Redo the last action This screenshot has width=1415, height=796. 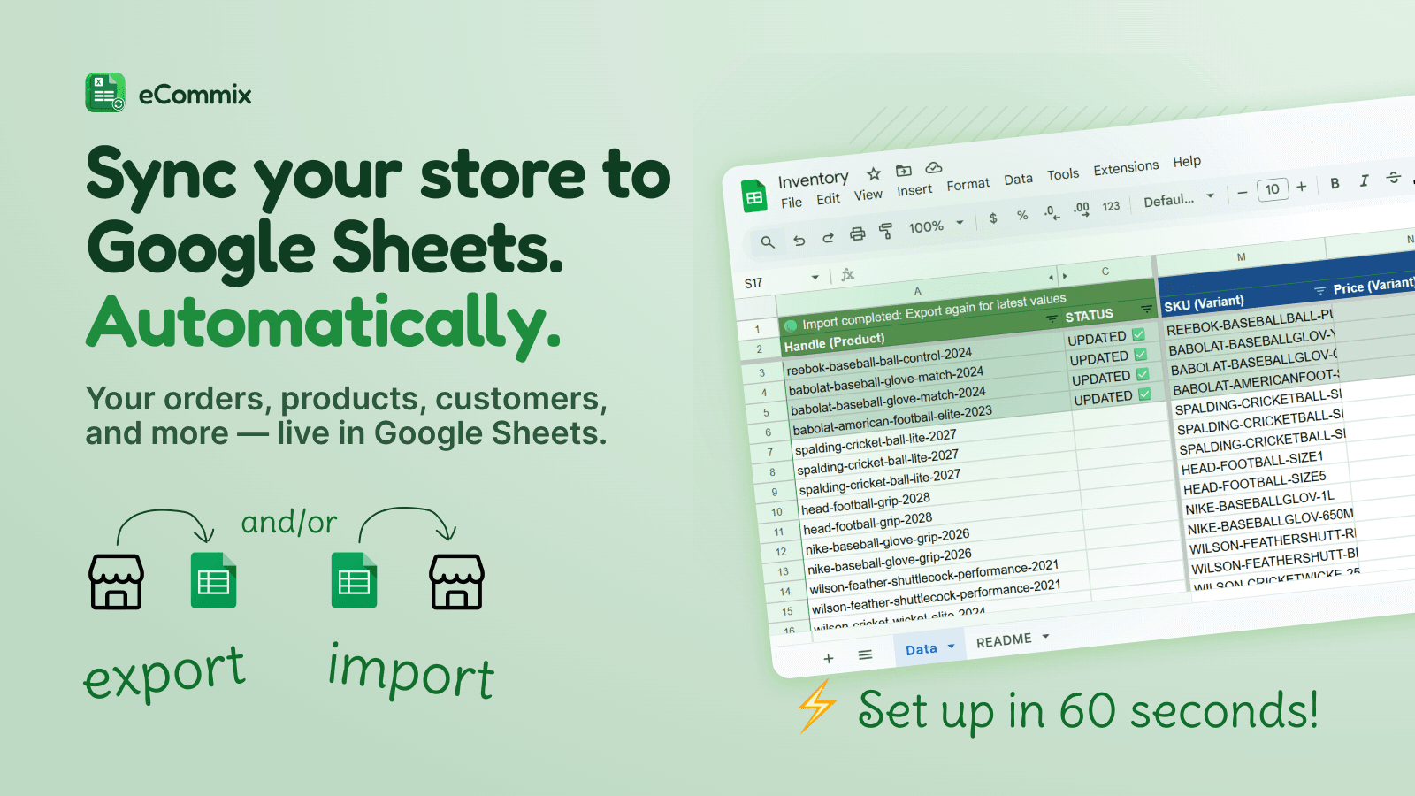click(828, 237)
